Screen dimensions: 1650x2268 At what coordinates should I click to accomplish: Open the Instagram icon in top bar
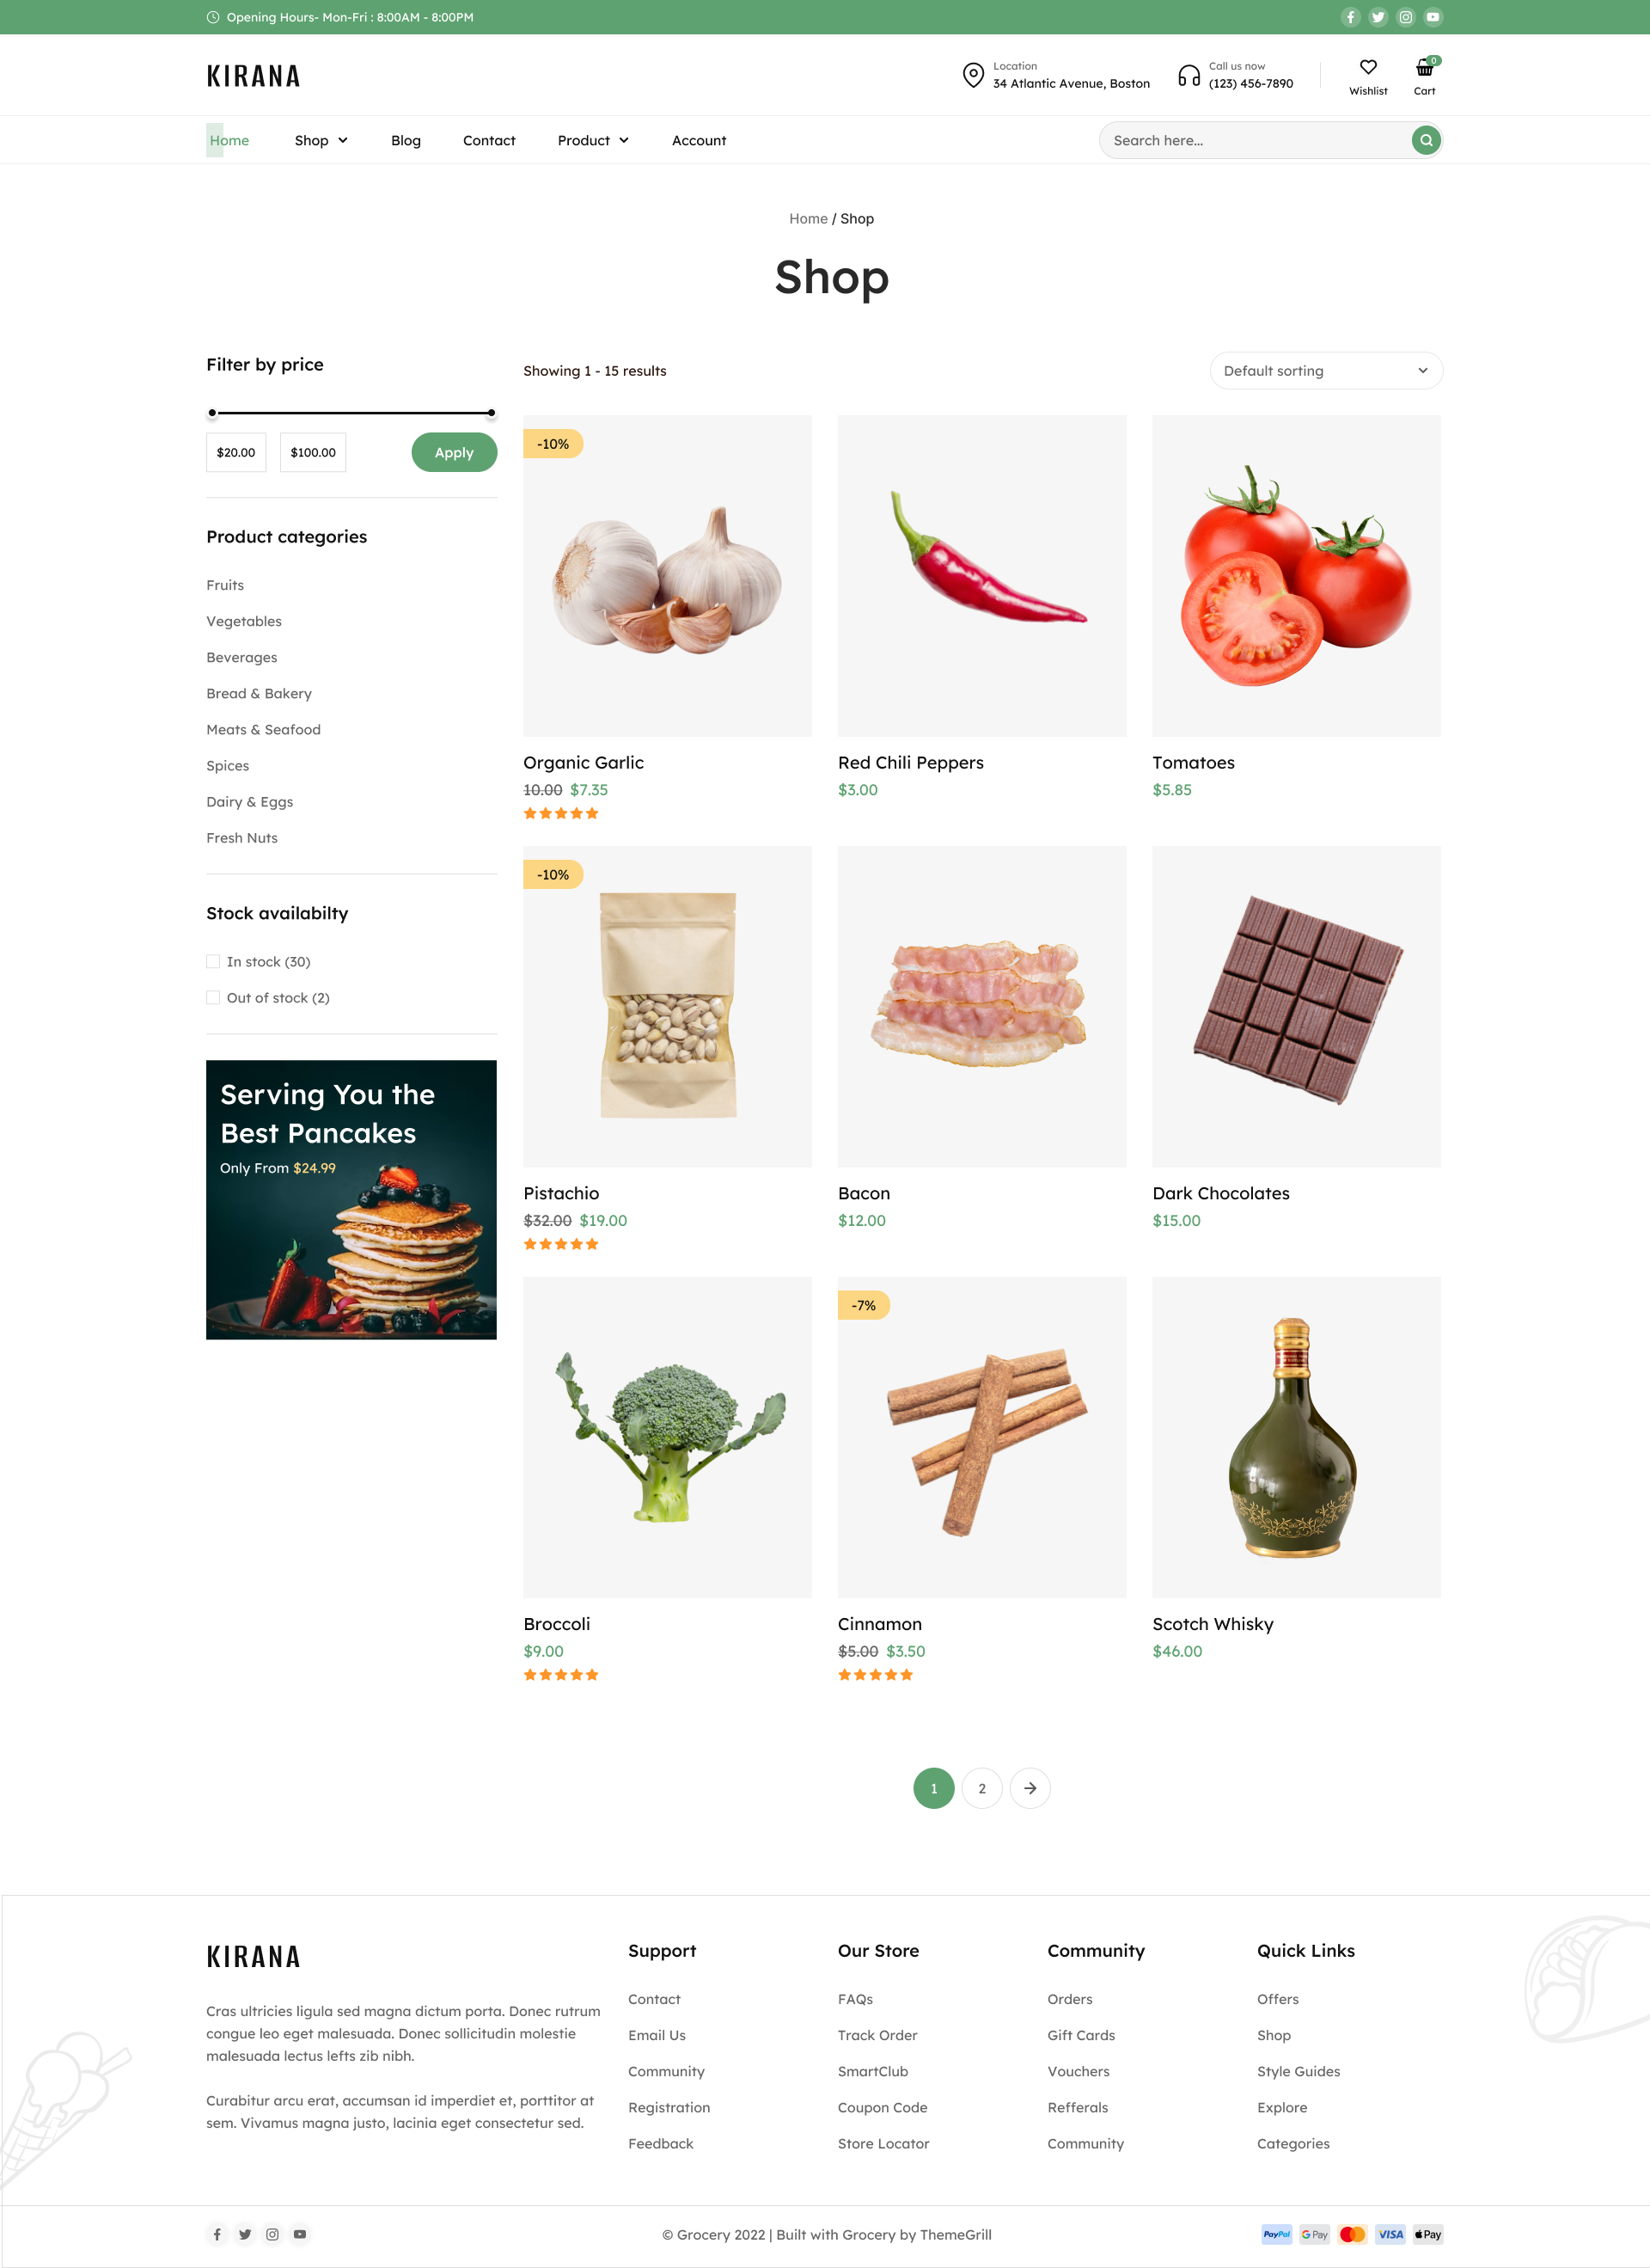pos(1405,17)
